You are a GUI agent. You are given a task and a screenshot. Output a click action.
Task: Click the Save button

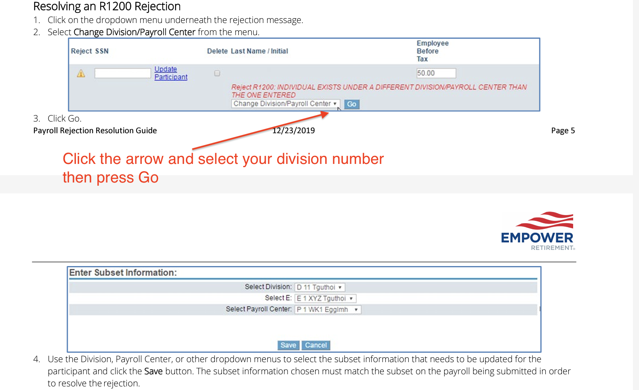[288, 346]
